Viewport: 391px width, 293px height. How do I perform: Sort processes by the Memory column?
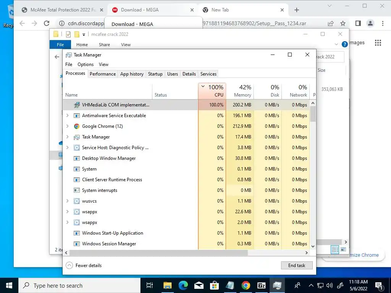(x=240, y=91)
